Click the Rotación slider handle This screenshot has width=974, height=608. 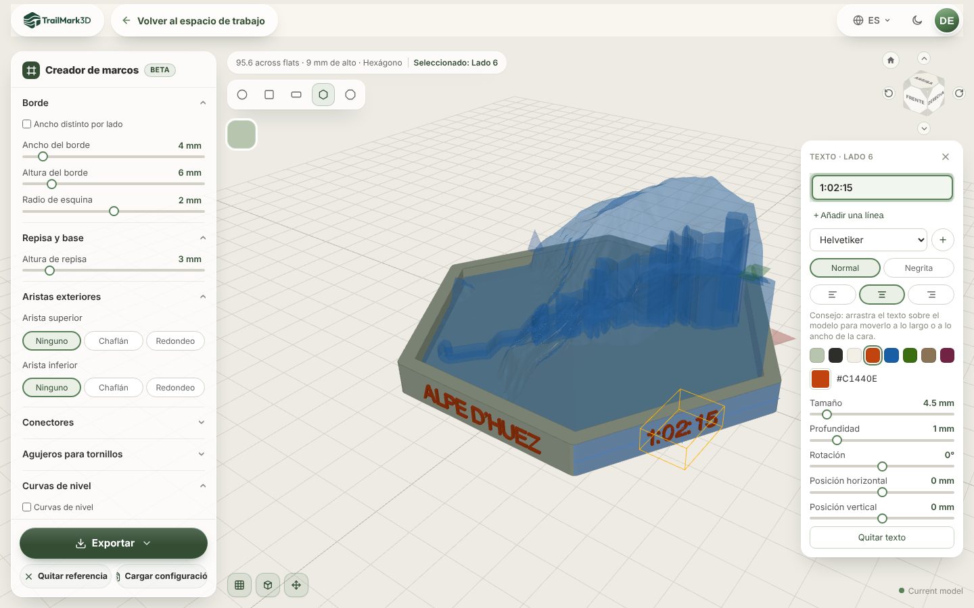pos(882,467)
